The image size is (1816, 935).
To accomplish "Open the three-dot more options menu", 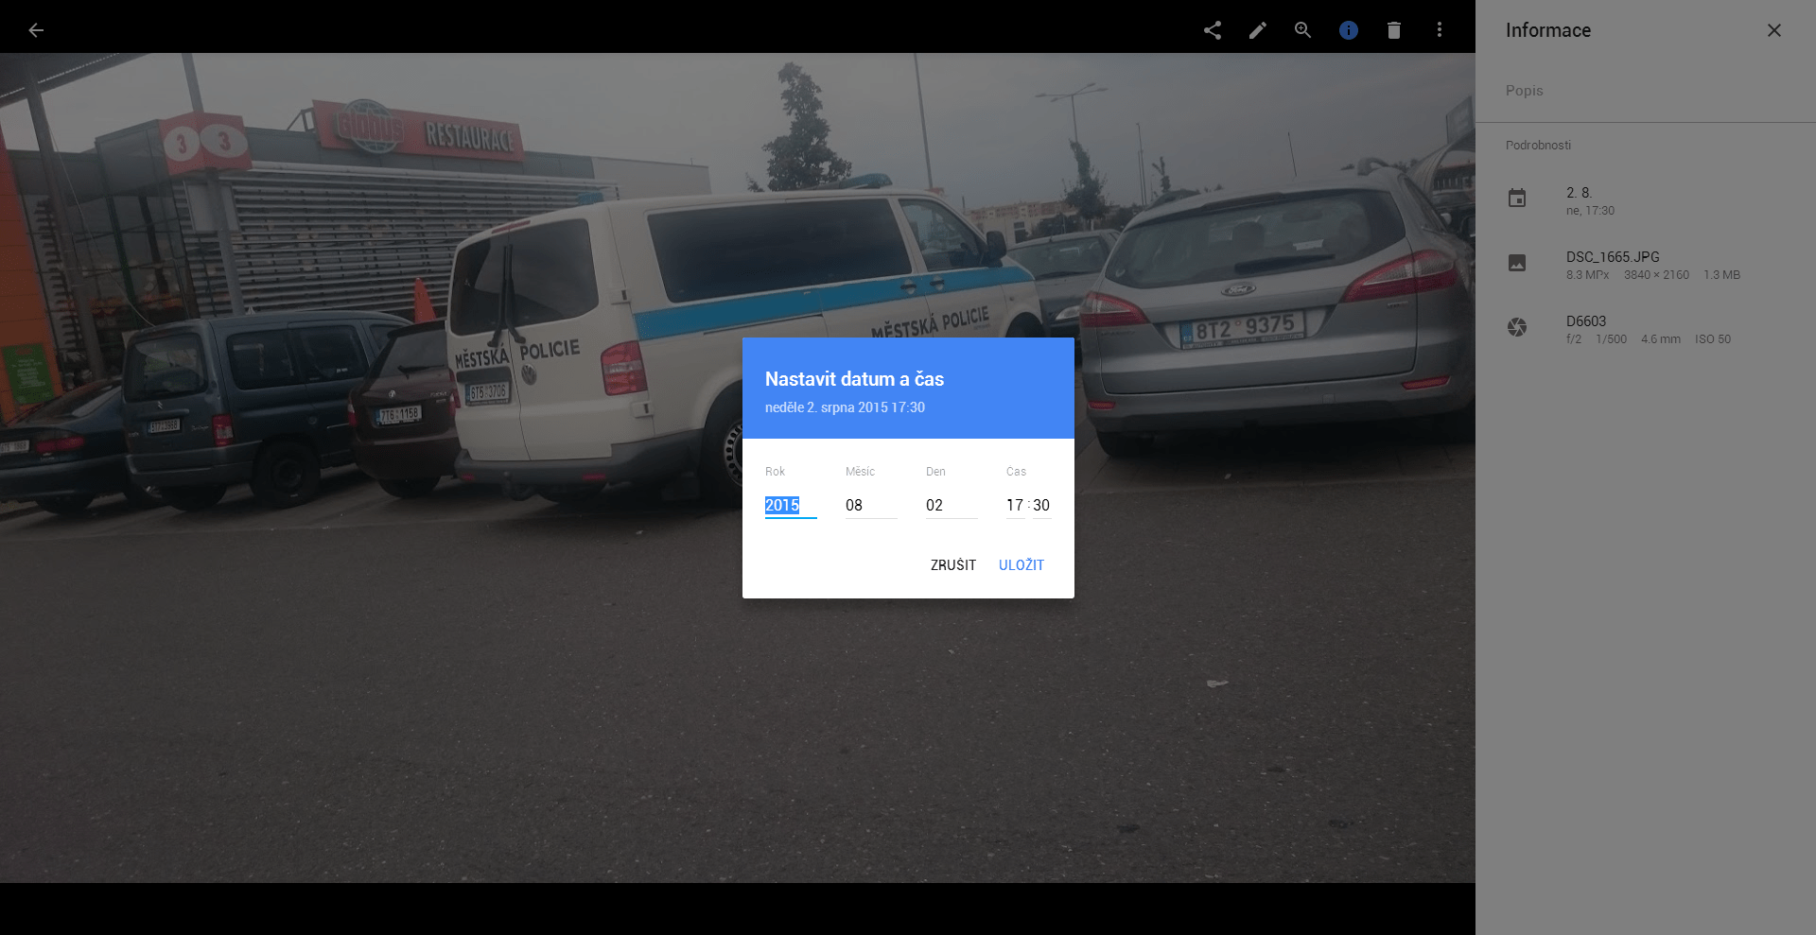I will point(1439,30).
